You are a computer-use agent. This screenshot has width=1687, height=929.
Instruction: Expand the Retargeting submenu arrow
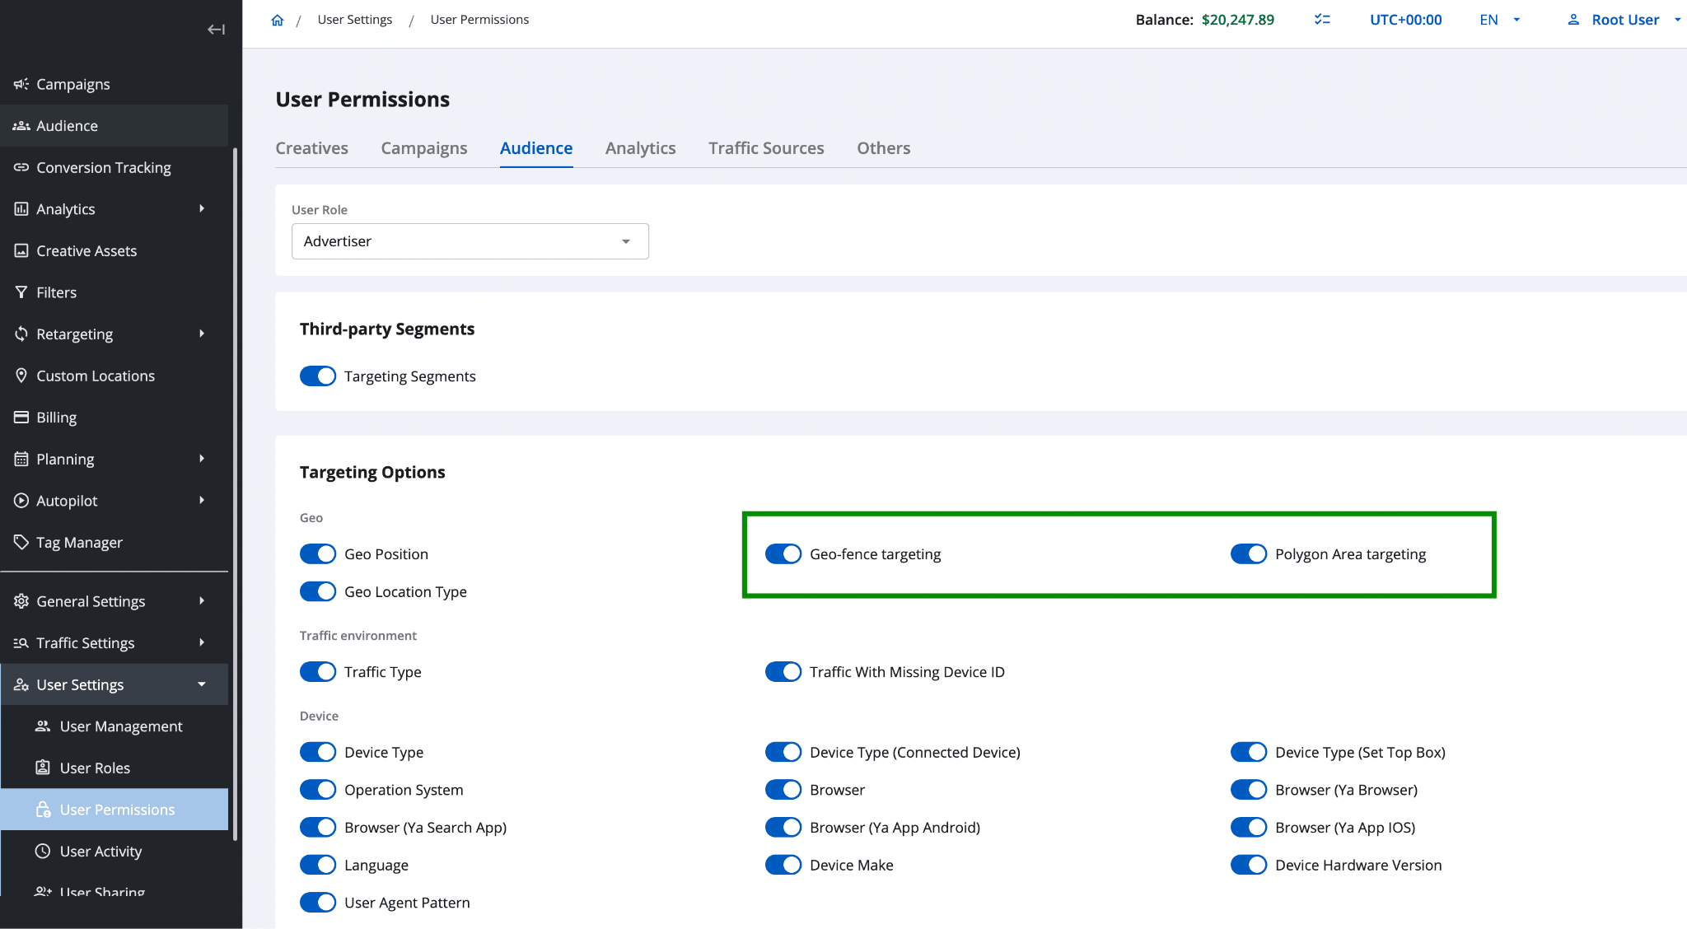coord(202,334)
